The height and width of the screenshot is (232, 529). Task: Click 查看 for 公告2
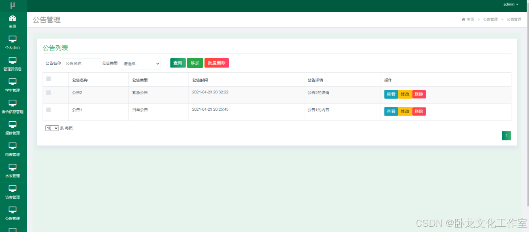pyautogui.click(x=391, y=94)
